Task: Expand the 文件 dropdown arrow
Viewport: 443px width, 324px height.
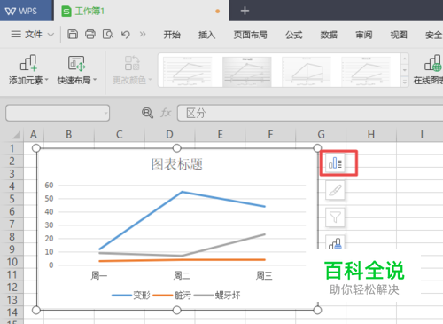Action: click(x=51, y=35)
